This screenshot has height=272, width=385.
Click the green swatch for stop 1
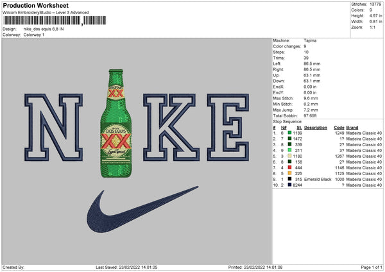[x=289, y=133]
